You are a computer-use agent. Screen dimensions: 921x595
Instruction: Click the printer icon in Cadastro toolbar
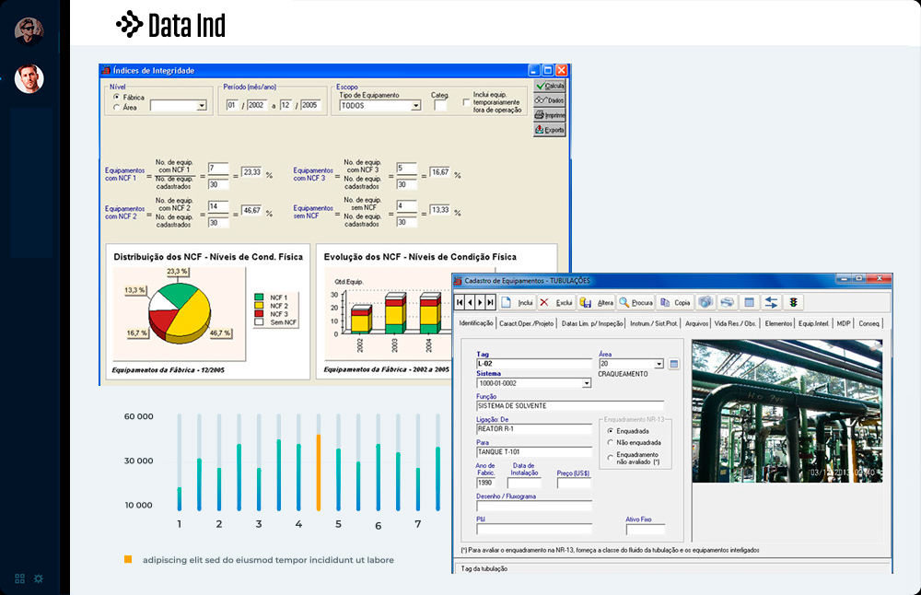click(728, 302)
